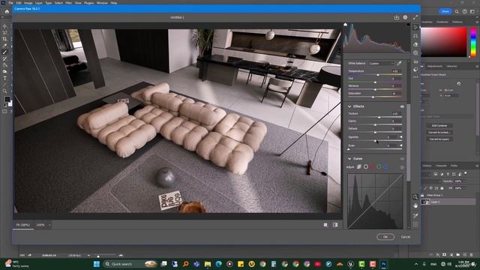Select the Zoom tool in Photoshop toolbar
The width and height of the screenshot is (480, 270).
(5, 91)
